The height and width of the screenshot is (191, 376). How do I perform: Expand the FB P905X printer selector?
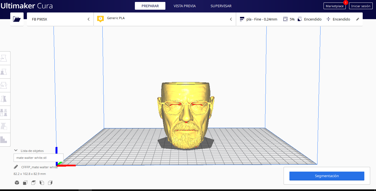[60, 19]
